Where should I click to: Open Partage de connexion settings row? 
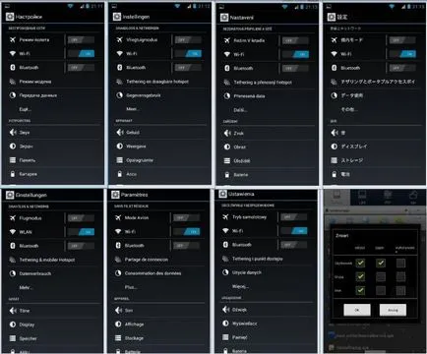tap(158, 260)
